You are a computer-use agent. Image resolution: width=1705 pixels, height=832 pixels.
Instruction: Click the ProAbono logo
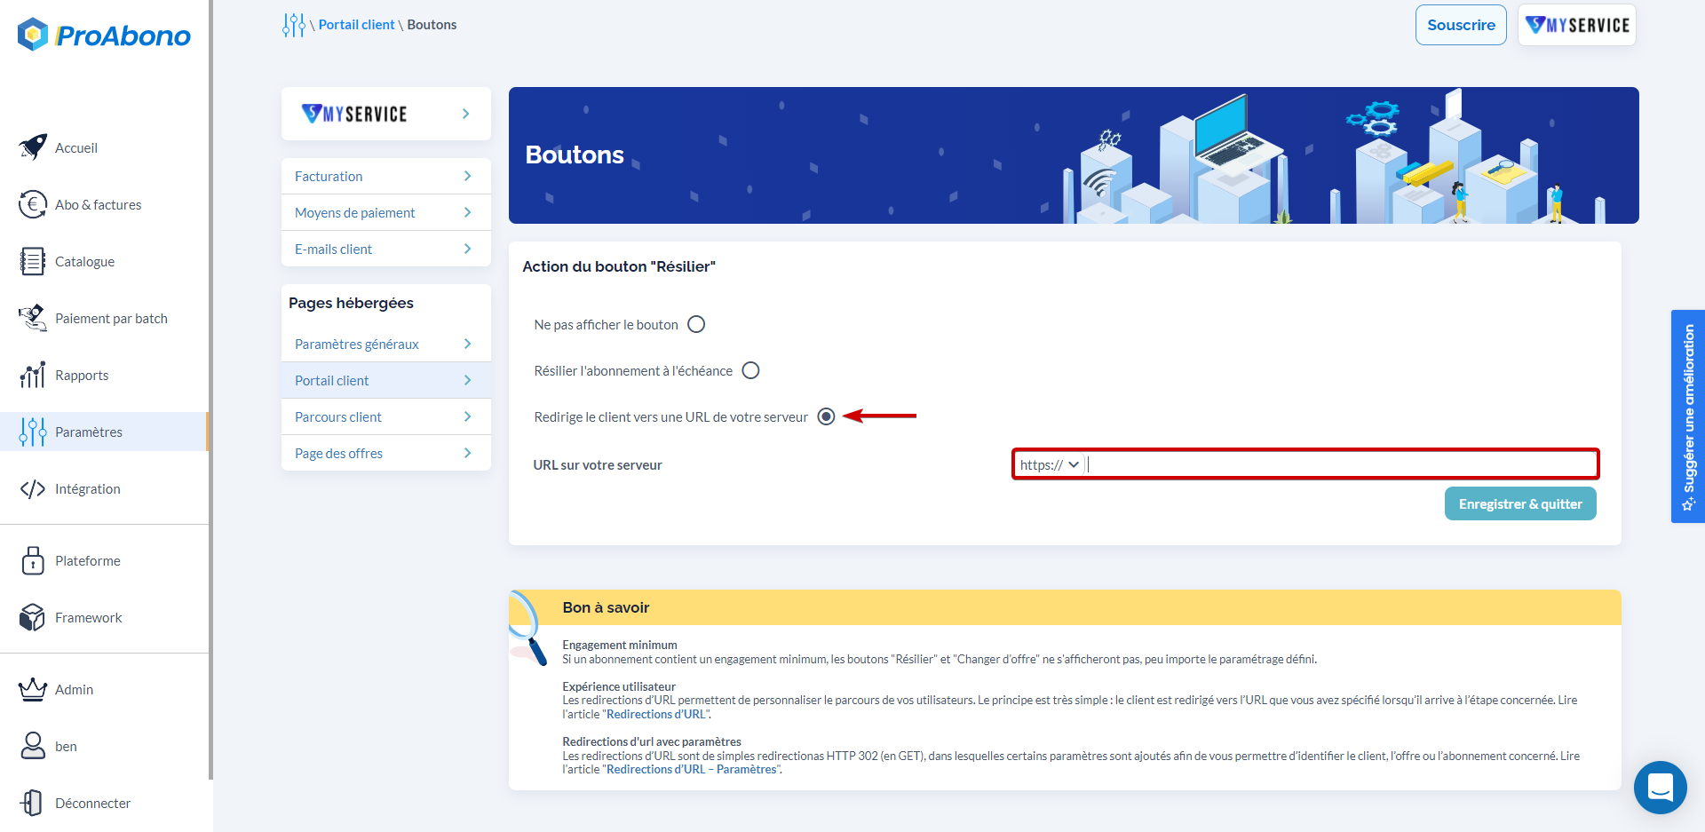[104, 36]
